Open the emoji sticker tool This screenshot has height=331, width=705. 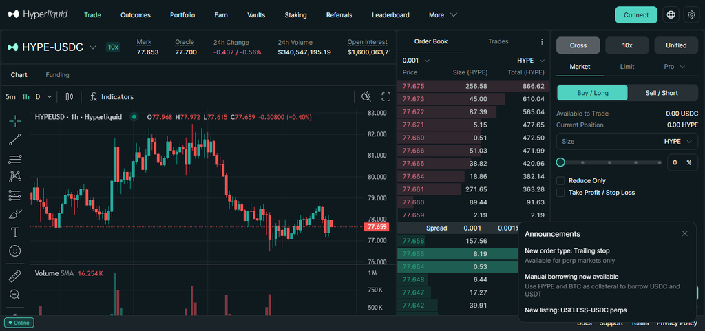pos(15,250)
